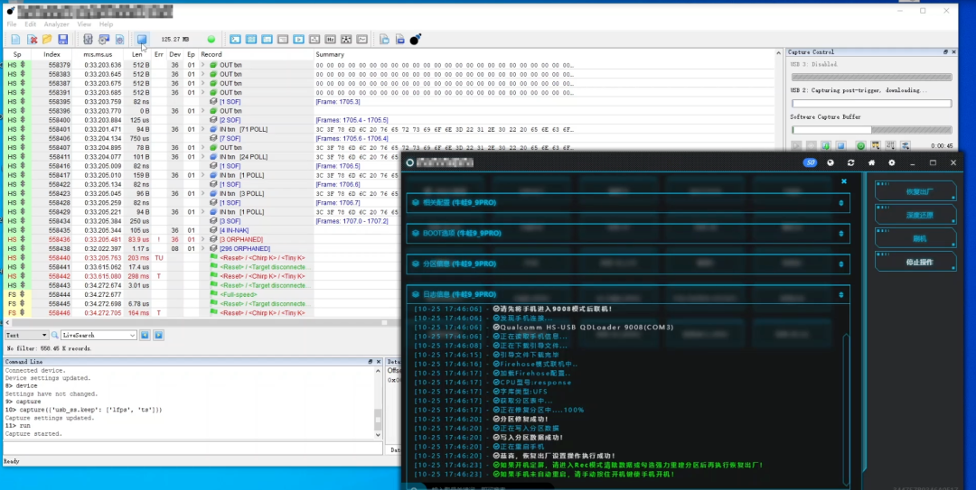Toggle the Command Line pane toolbar icon
976x490 pixels.
pos(235,39)
